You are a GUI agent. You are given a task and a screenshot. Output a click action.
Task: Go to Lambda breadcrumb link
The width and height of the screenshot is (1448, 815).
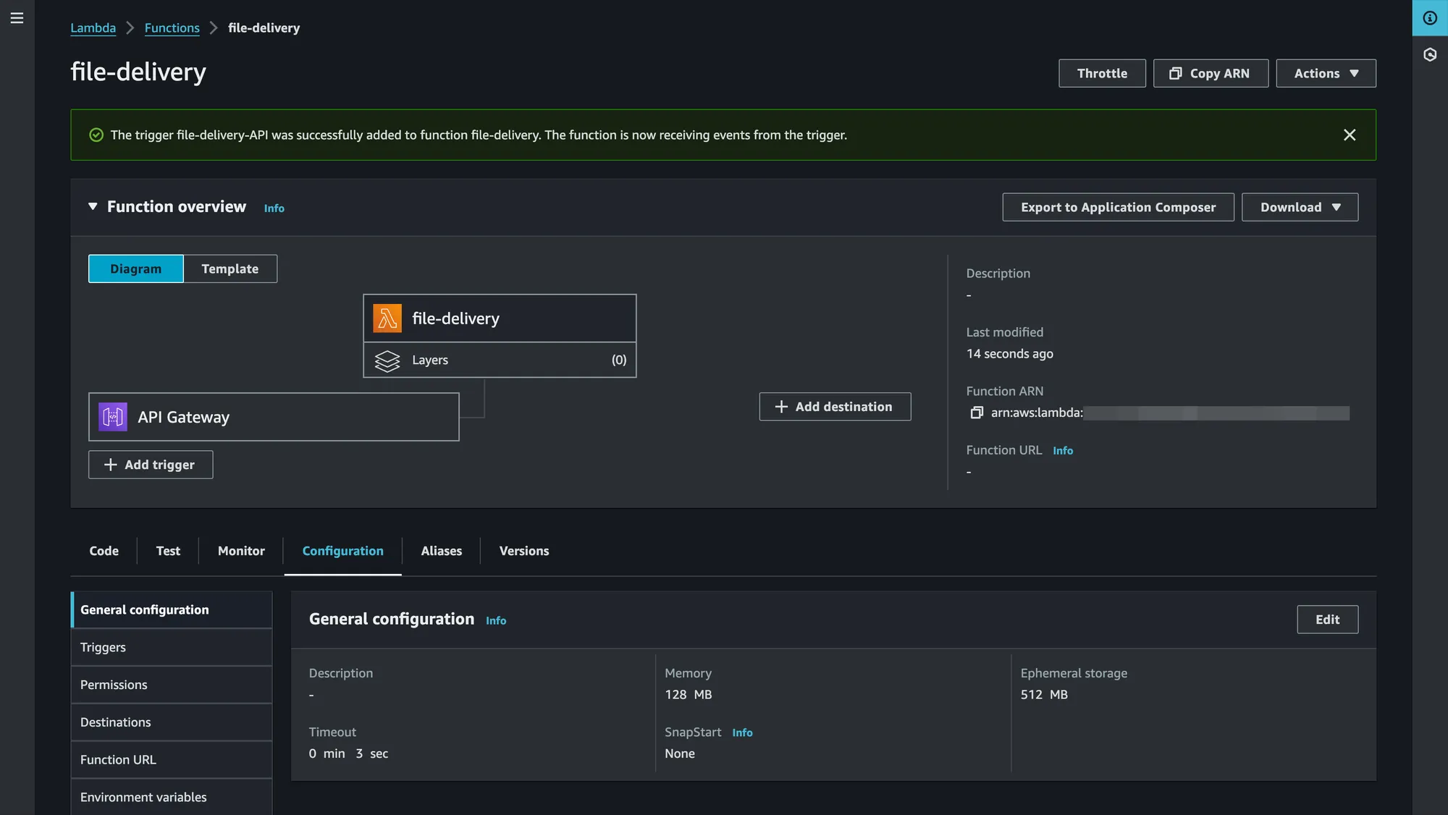click(x=93, y=28)
